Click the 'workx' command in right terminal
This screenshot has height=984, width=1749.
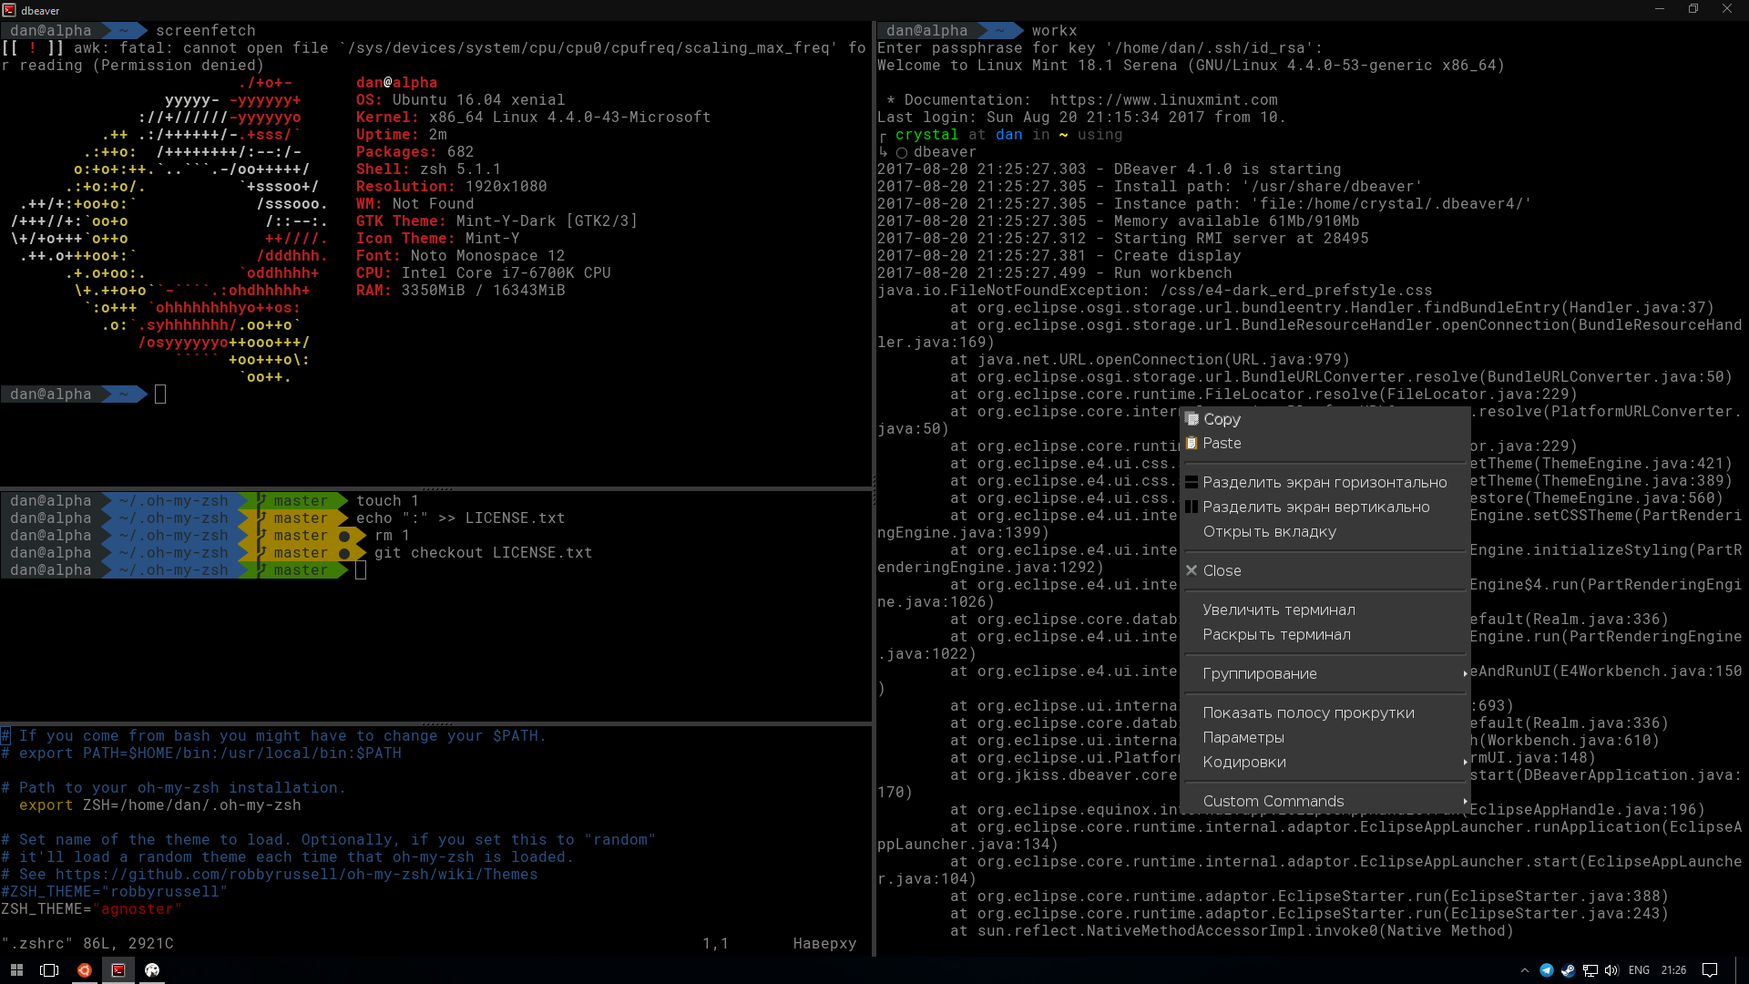[1055, 30]
